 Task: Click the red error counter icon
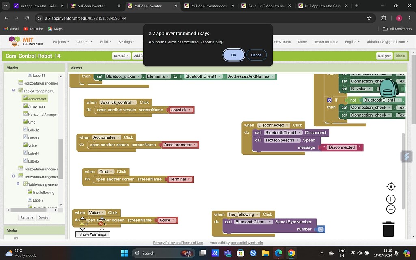[x=101, y=223]
